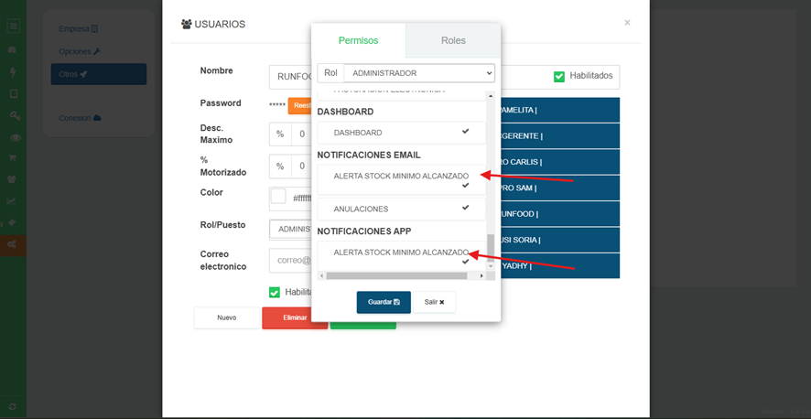
Task: Select the Otros menu item
Action: [99, 74]
